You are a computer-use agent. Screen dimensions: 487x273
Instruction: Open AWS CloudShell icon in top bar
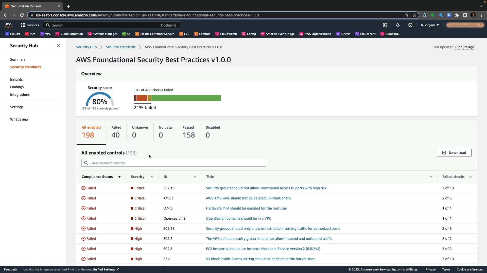[x=385, y=25]
